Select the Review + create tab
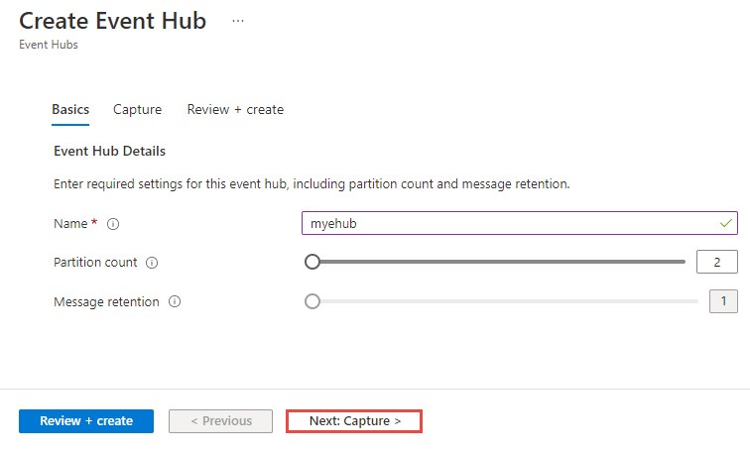The height and width of the screenshot is (452, 750). 235,110
